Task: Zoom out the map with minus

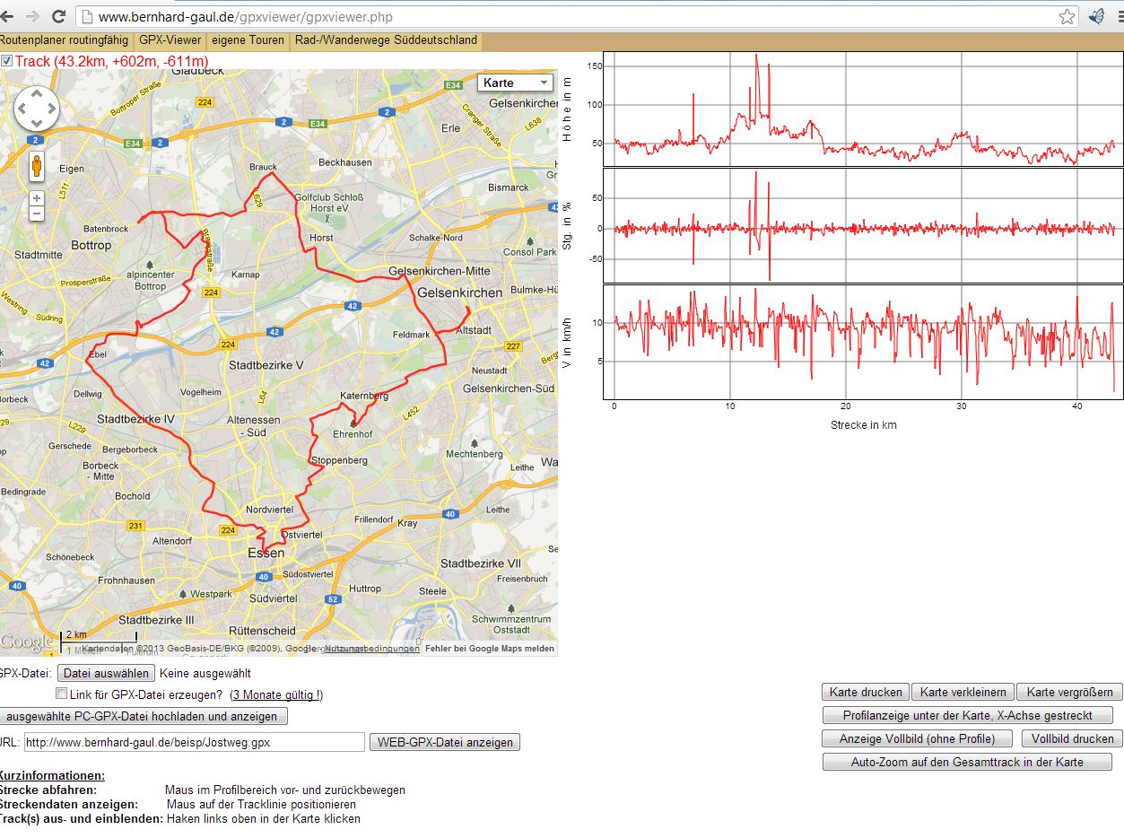Action: [37, 214]
